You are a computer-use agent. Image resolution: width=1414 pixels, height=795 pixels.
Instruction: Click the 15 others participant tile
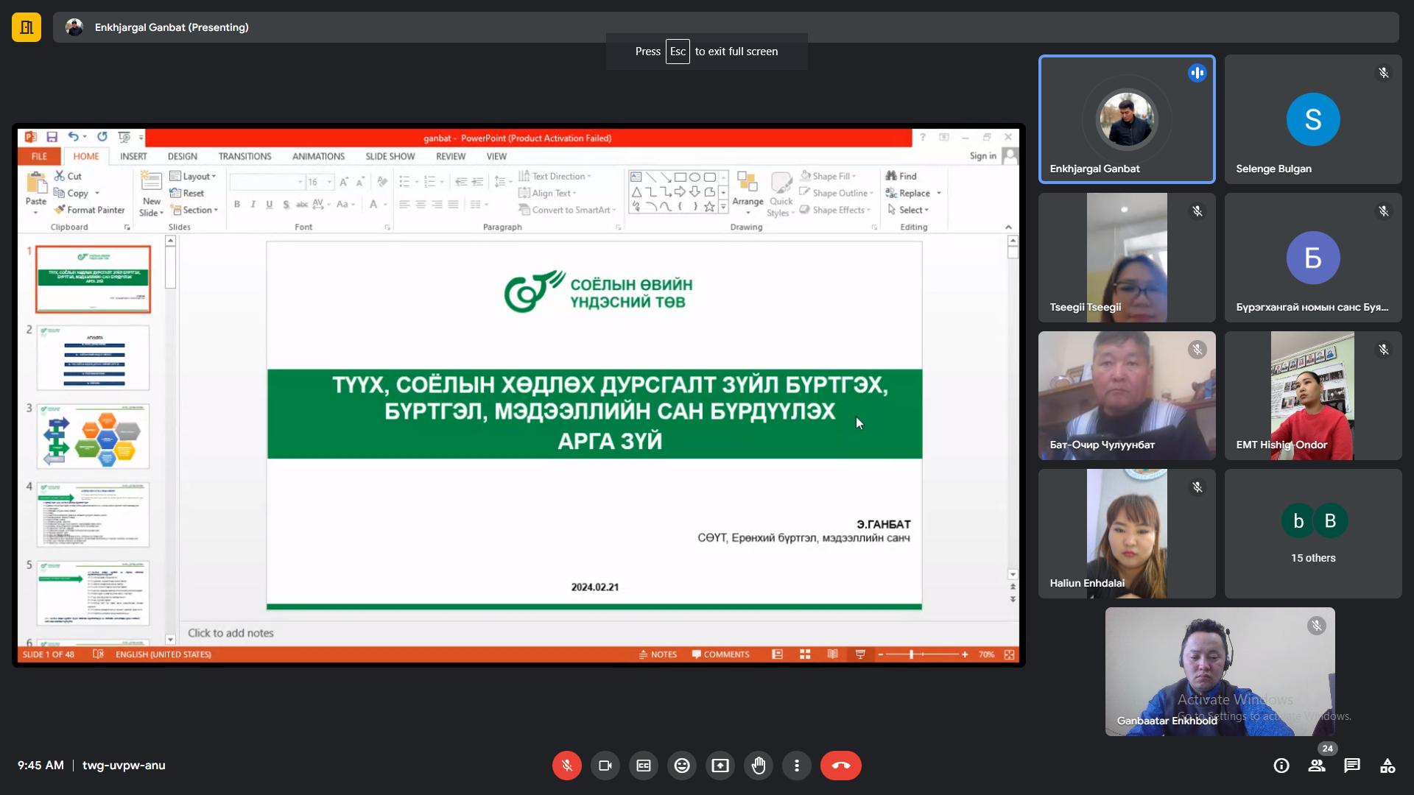1313,533
